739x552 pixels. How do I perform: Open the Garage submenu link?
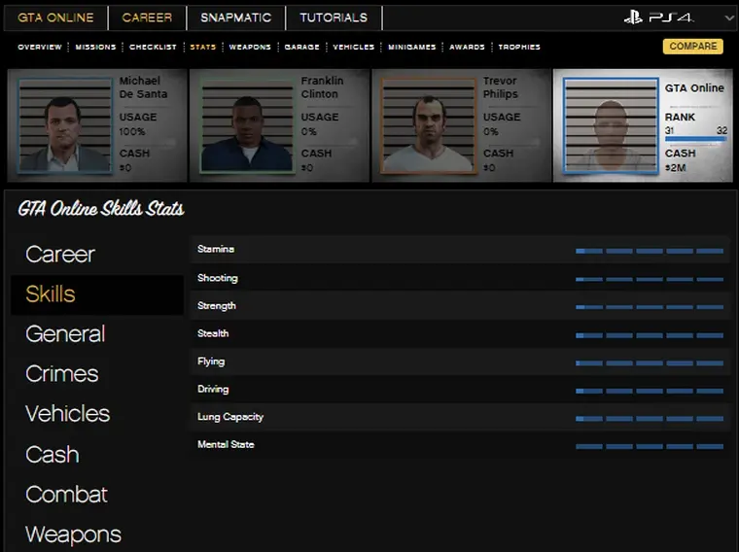coord(301,47)
